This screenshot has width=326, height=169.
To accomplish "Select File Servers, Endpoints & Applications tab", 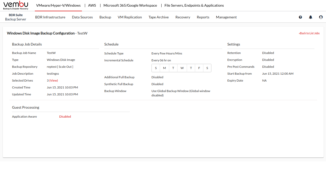I will click(x=194, y=5).
